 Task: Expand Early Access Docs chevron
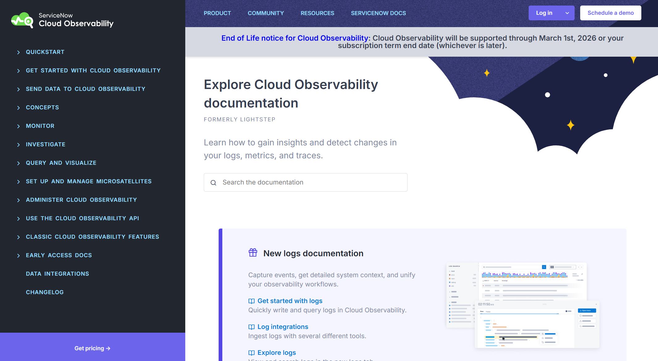coord(19,256)
